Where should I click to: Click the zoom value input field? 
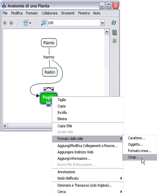pyautogui.click(x=74, y=23)
